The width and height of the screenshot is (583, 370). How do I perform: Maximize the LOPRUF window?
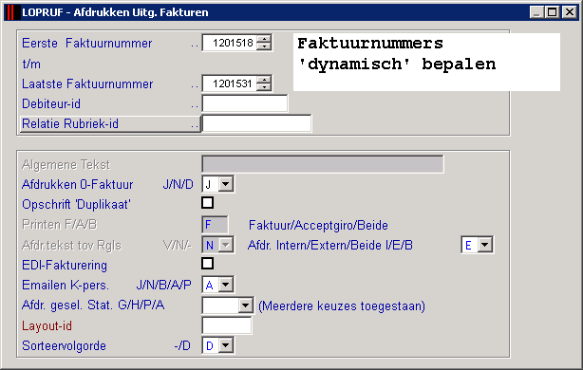(552, 12)
